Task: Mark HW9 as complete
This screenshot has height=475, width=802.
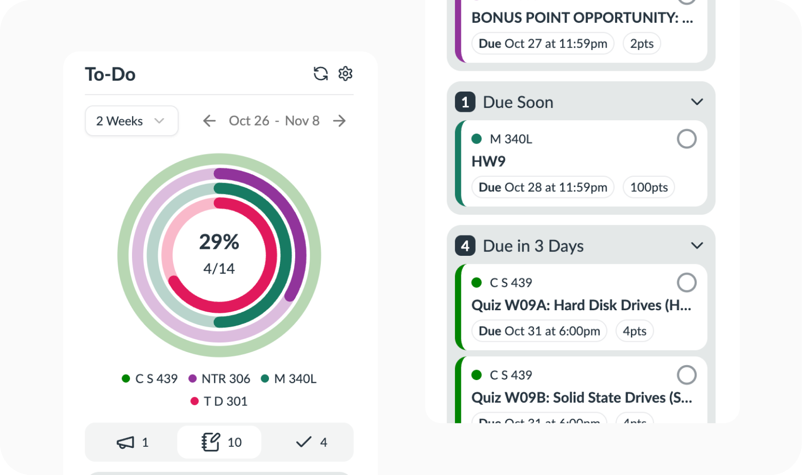Action: (x=686, y=139)
